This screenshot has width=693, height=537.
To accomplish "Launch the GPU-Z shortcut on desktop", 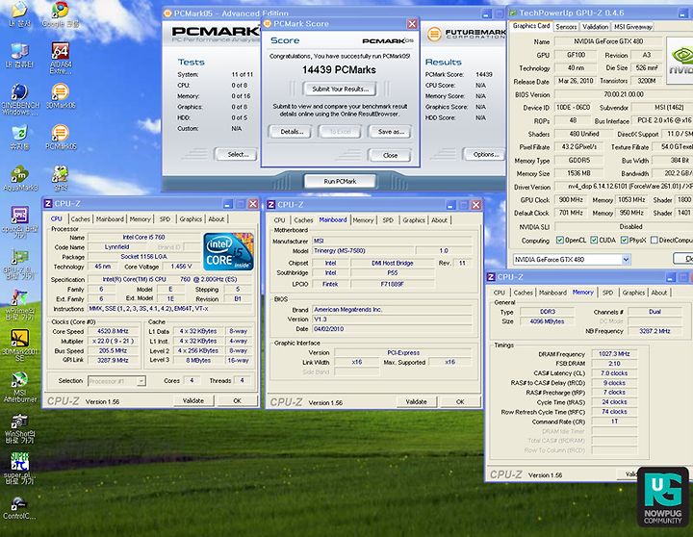I will point(20,264).
